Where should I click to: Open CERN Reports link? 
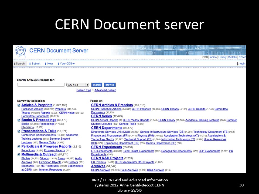point(197,109)
